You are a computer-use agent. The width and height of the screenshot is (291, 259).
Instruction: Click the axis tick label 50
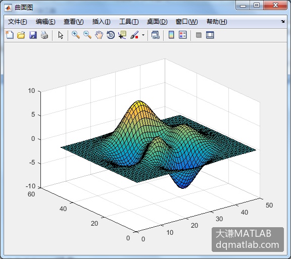pyautogui.click(x=269, y=205)
